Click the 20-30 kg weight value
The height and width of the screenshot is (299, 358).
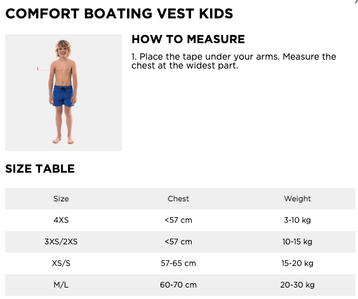[x=297, y=285]
